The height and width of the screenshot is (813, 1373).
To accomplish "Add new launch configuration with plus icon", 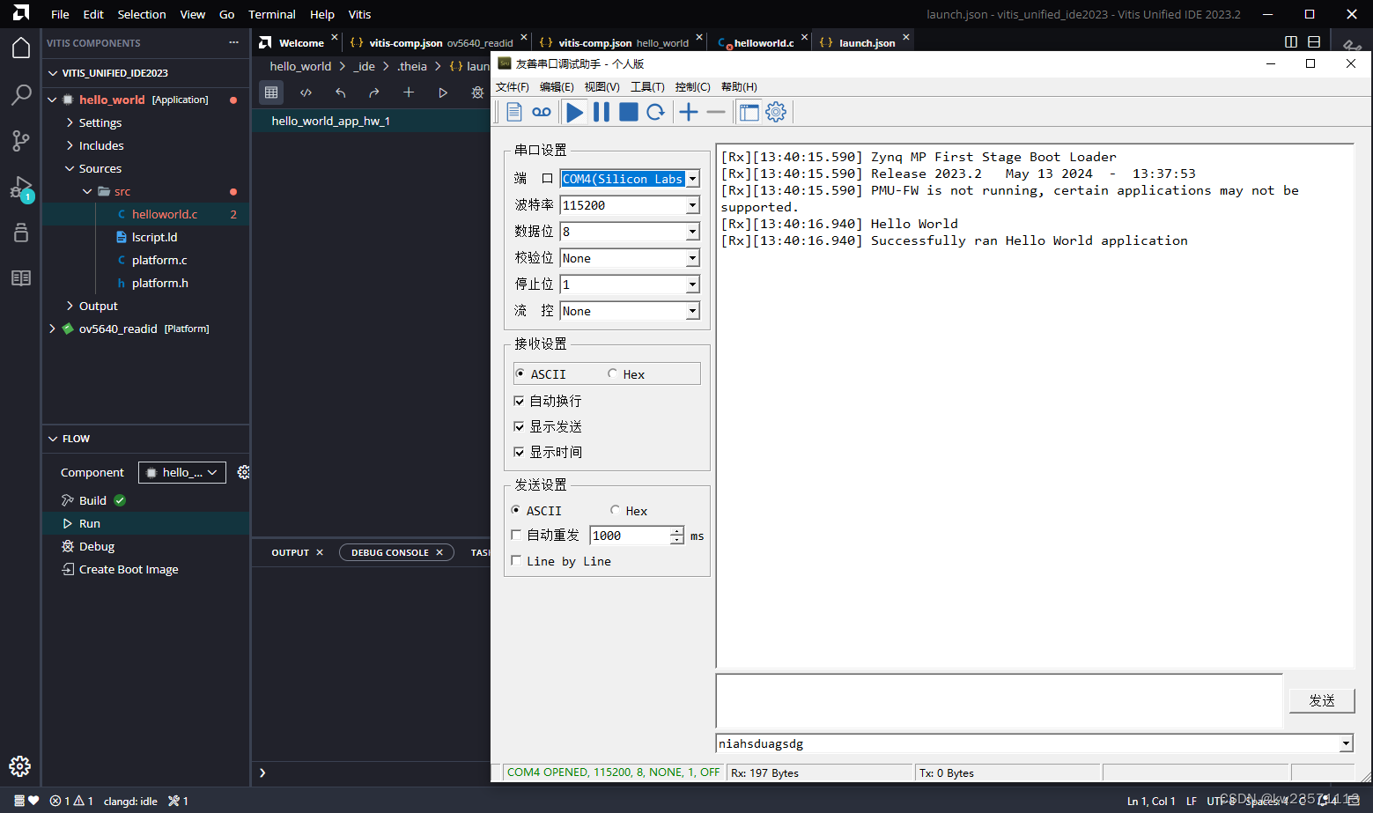I will 409,92.
